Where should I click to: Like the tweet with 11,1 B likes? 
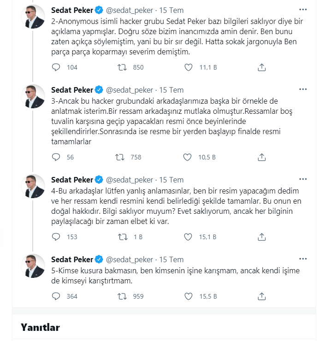(188, 67)
